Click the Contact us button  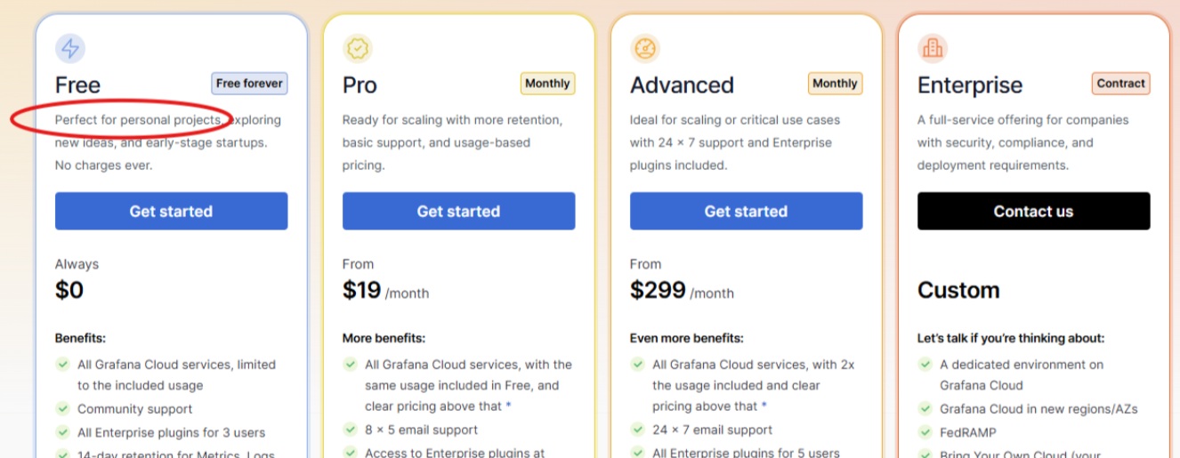click(1033, 212)
